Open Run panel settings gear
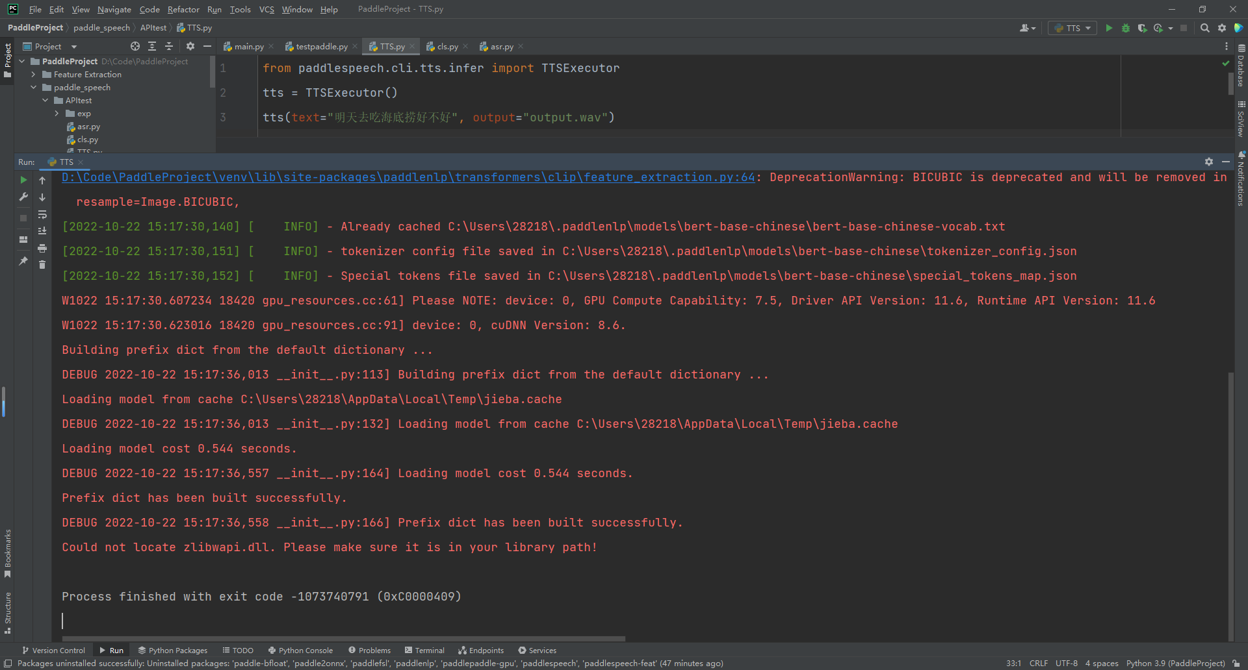1248x670 pixels. 1209,162
